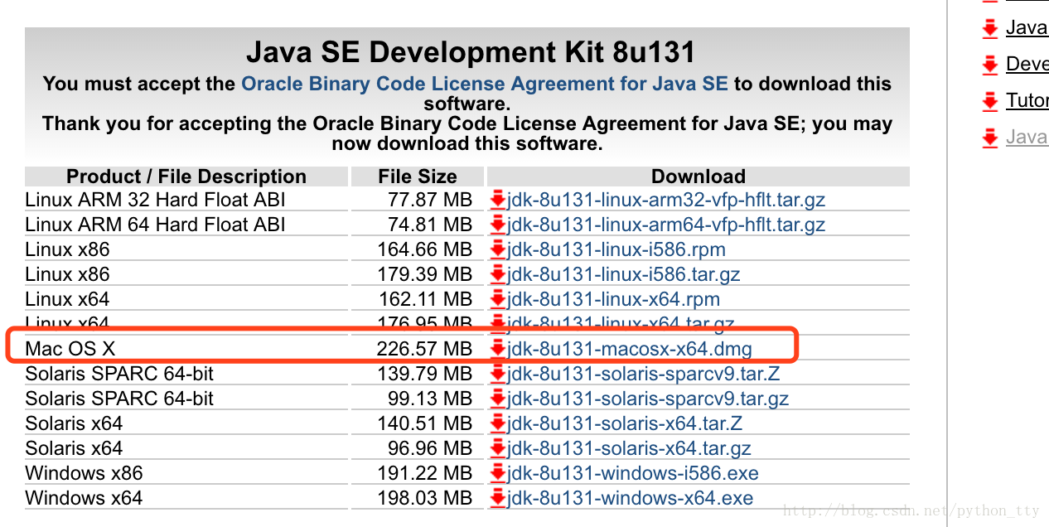Click red download arrow for solaris-sparcv9.tar.gz

(498, 399)
